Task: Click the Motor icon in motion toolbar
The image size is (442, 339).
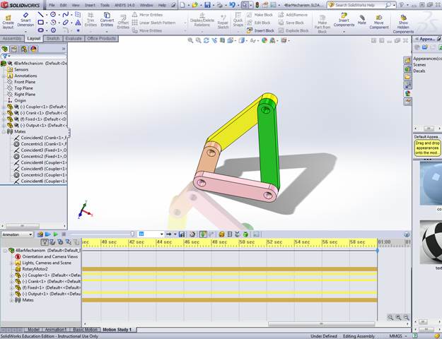Action: tap(221, 234)
